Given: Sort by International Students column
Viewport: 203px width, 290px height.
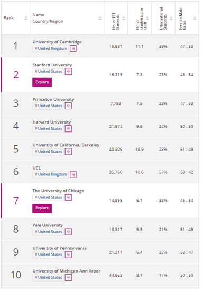Looking at the screenshot, I should pos(171,18).
